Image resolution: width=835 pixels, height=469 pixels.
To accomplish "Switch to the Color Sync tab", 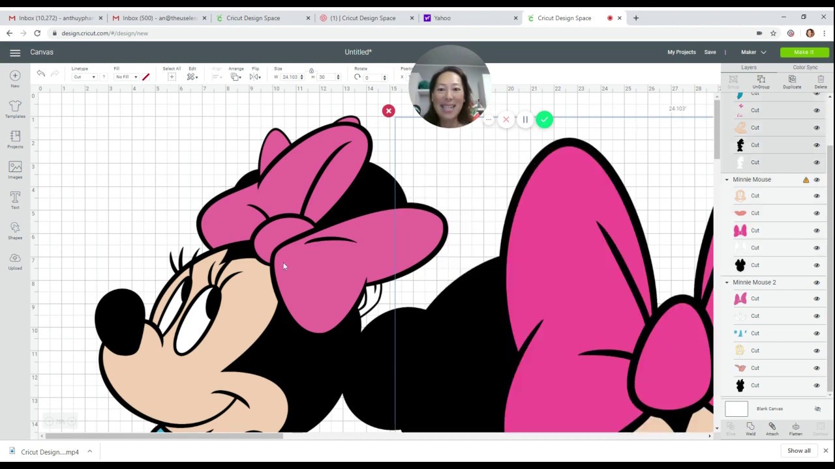I will pyautogui.click(x=805, y=68).
